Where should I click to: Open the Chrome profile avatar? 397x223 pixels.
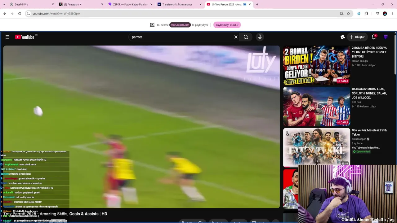point(385,14)
